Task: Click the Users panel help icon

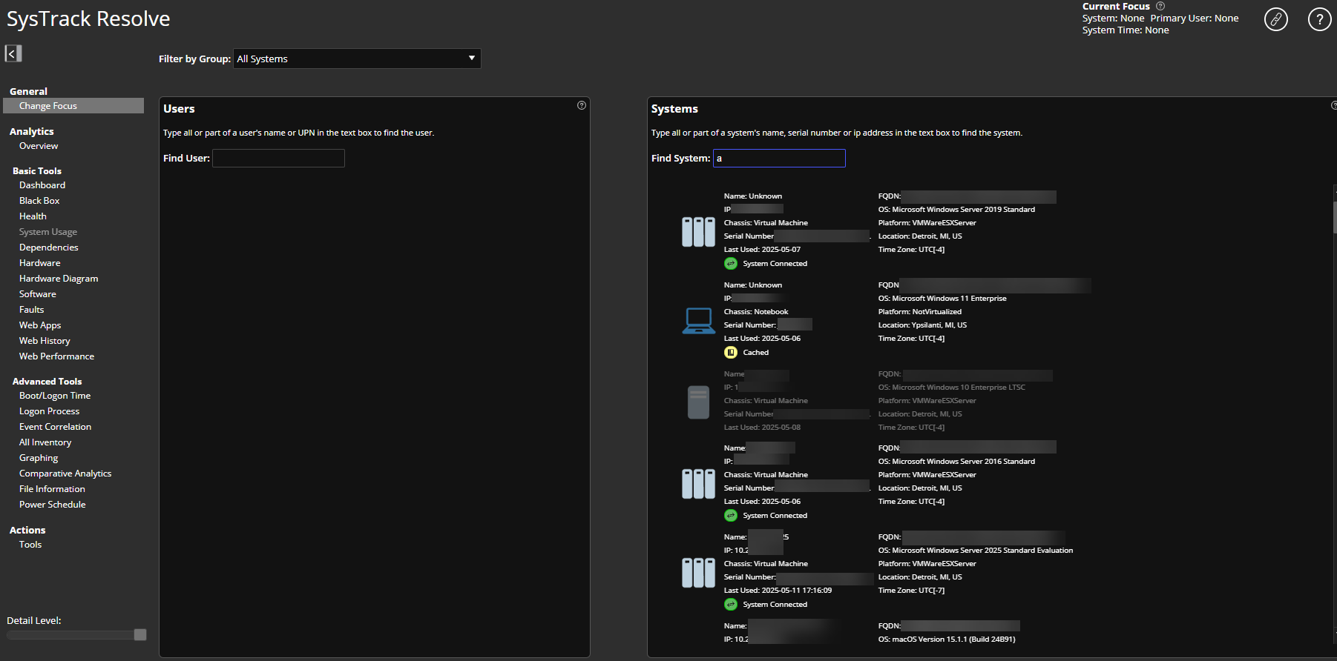Action: (x=582, y=105)
